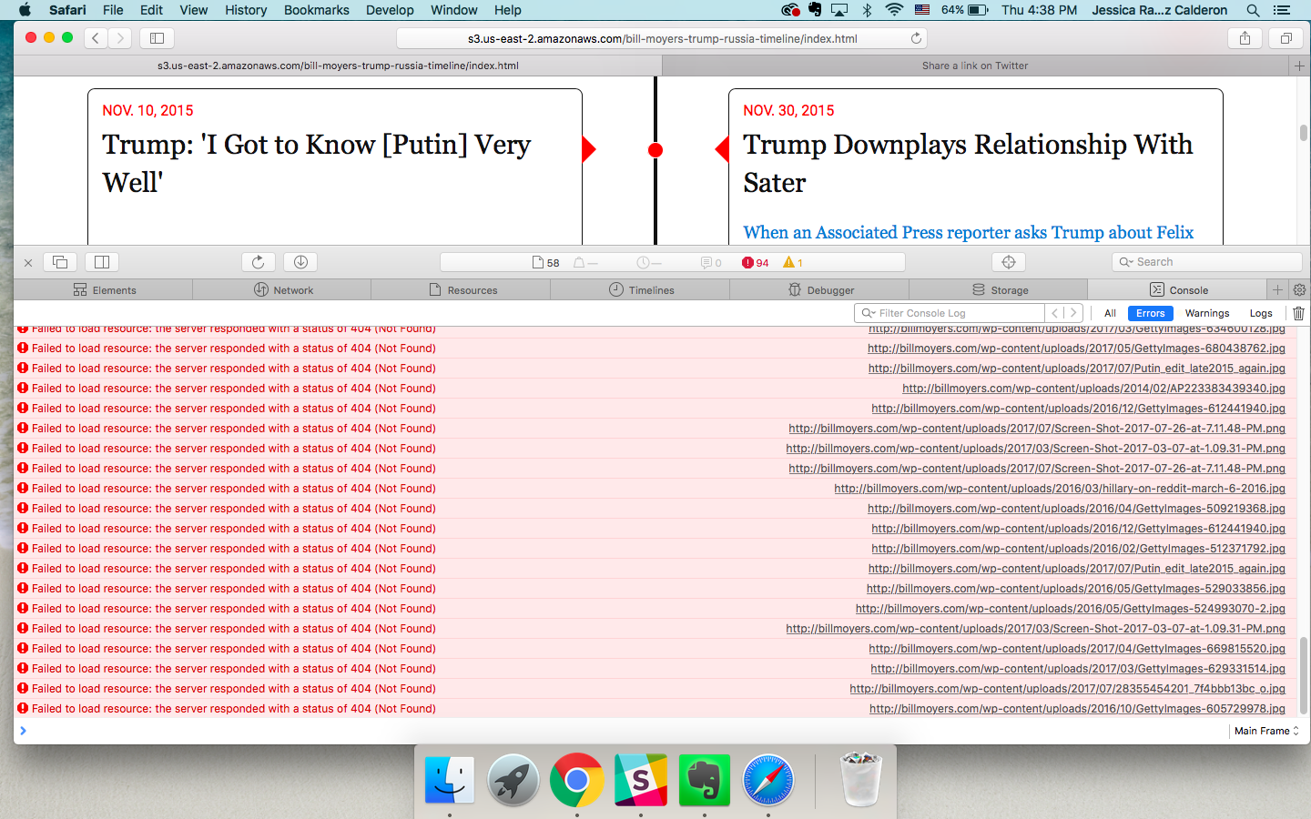Image resolution: width=1311 pixels, height=819 pixels.
Task: Click the download web archive icon
Action: (300, 262)
